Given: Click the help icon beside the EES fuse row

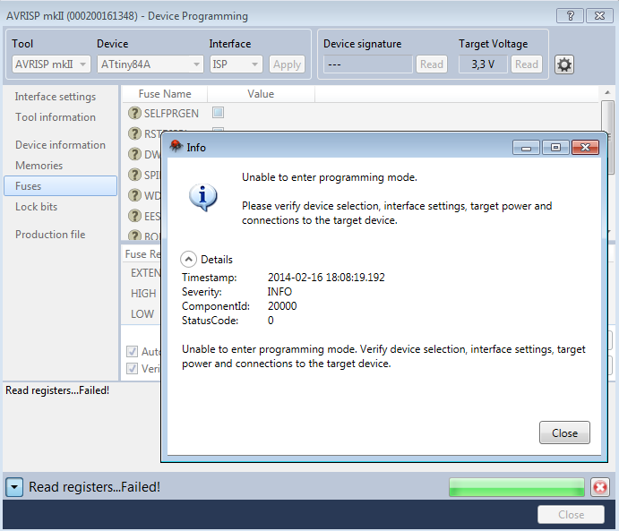Looking at the screenshot, I should (x=134, y=216).
